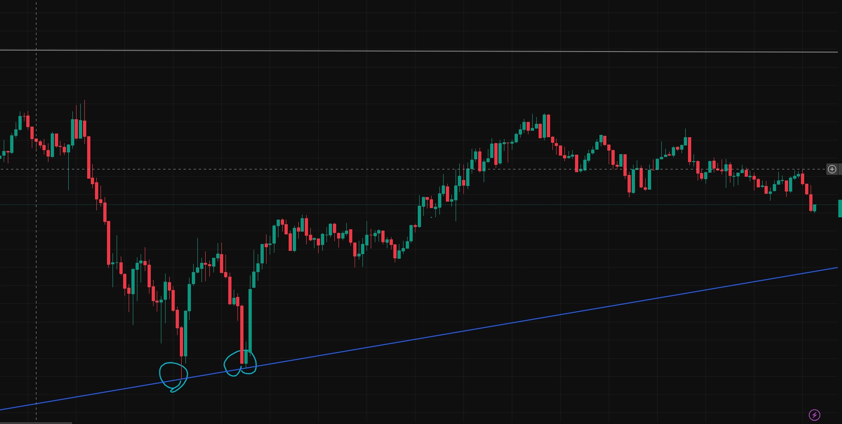Select the gray horizontal line near top
The height and width of the screenshot is (424, 842).
[x=415, y=51]
